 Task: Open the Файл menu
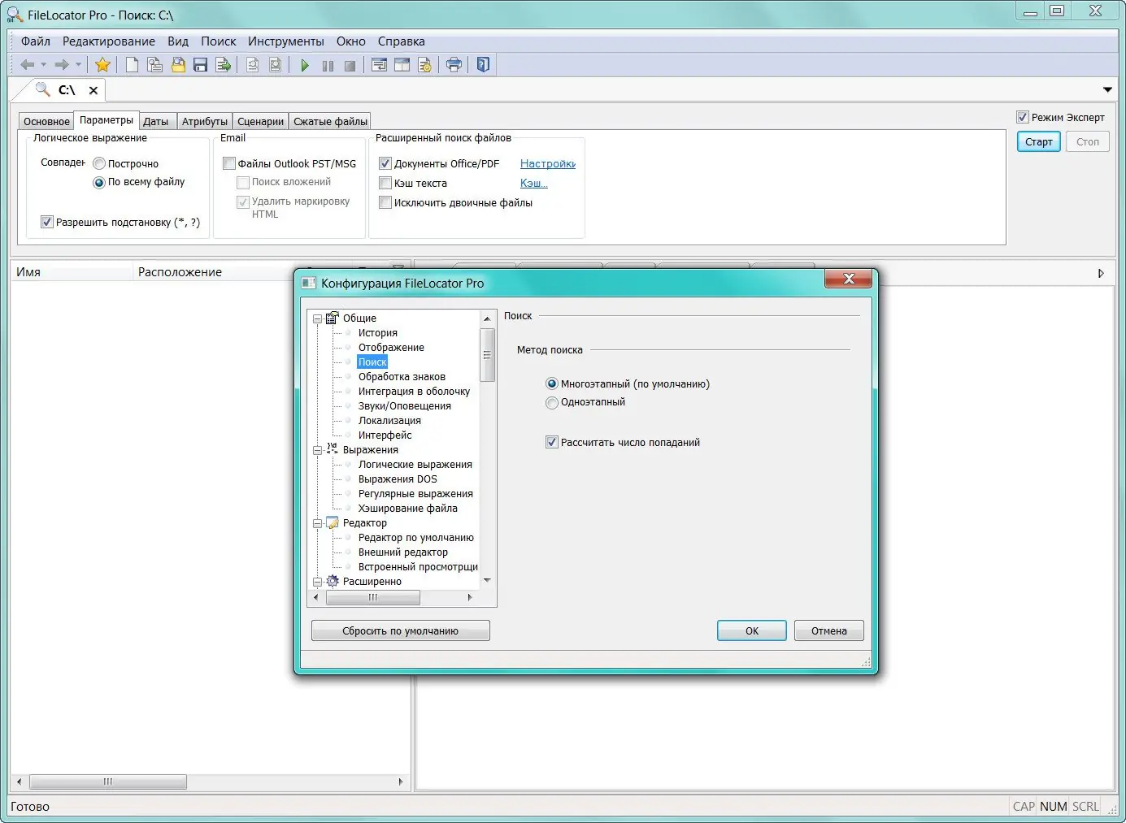36,41
